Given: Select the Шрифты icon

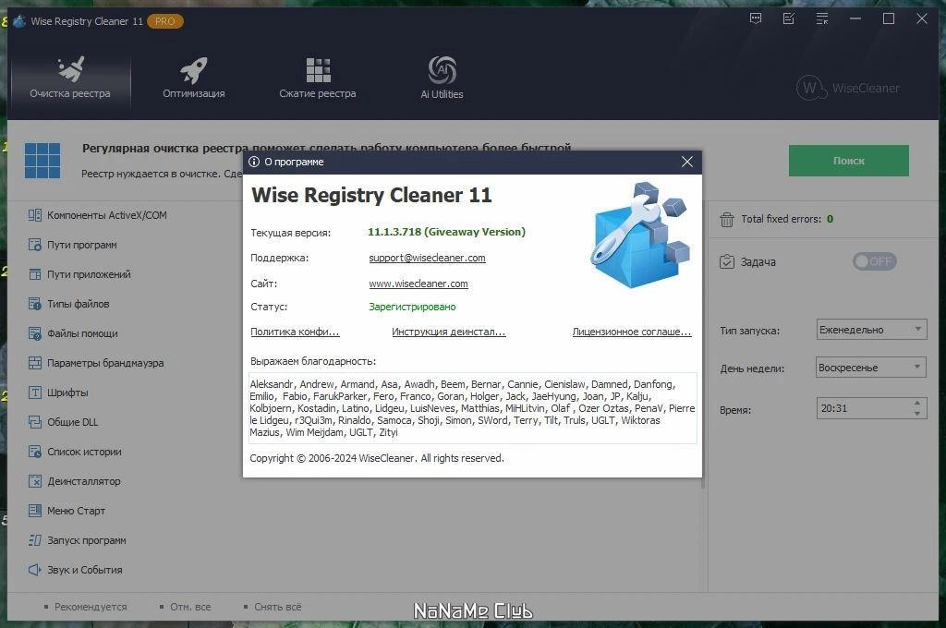Looking at the screenshot, I should click(x=35, y=392).
